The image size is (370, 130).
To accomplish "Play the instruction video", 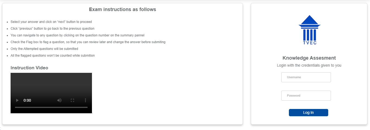I will pos(17,100).
